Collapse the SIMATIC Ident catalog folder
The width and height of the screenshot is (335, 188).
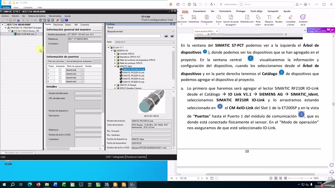115,66
